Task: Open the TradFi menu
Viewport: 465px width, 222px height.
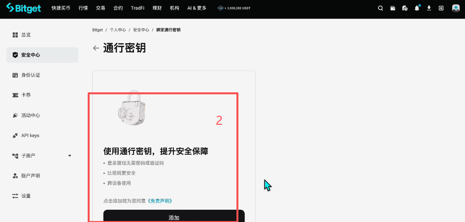Action: coord(137,8)
